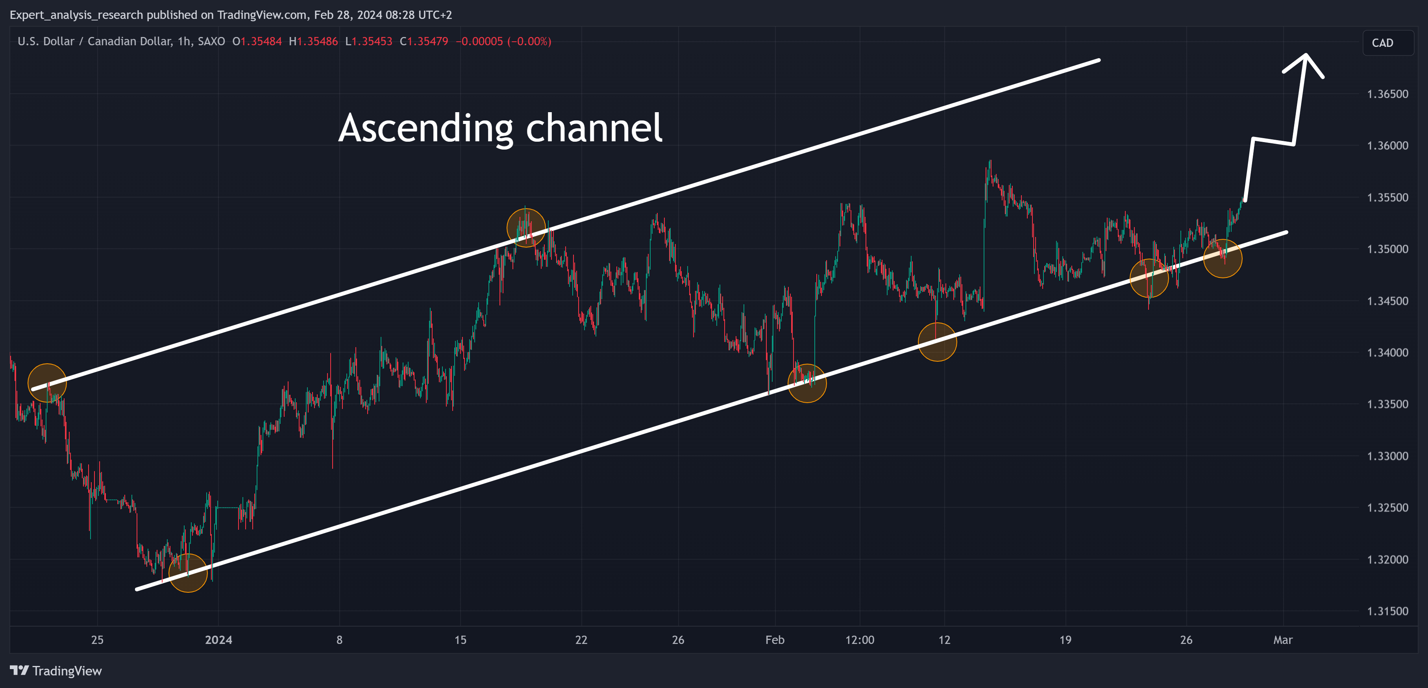This screenshot has width=1428, height=688.
Task: Click the open price value 1.35484
Action: tap(261, 41)
